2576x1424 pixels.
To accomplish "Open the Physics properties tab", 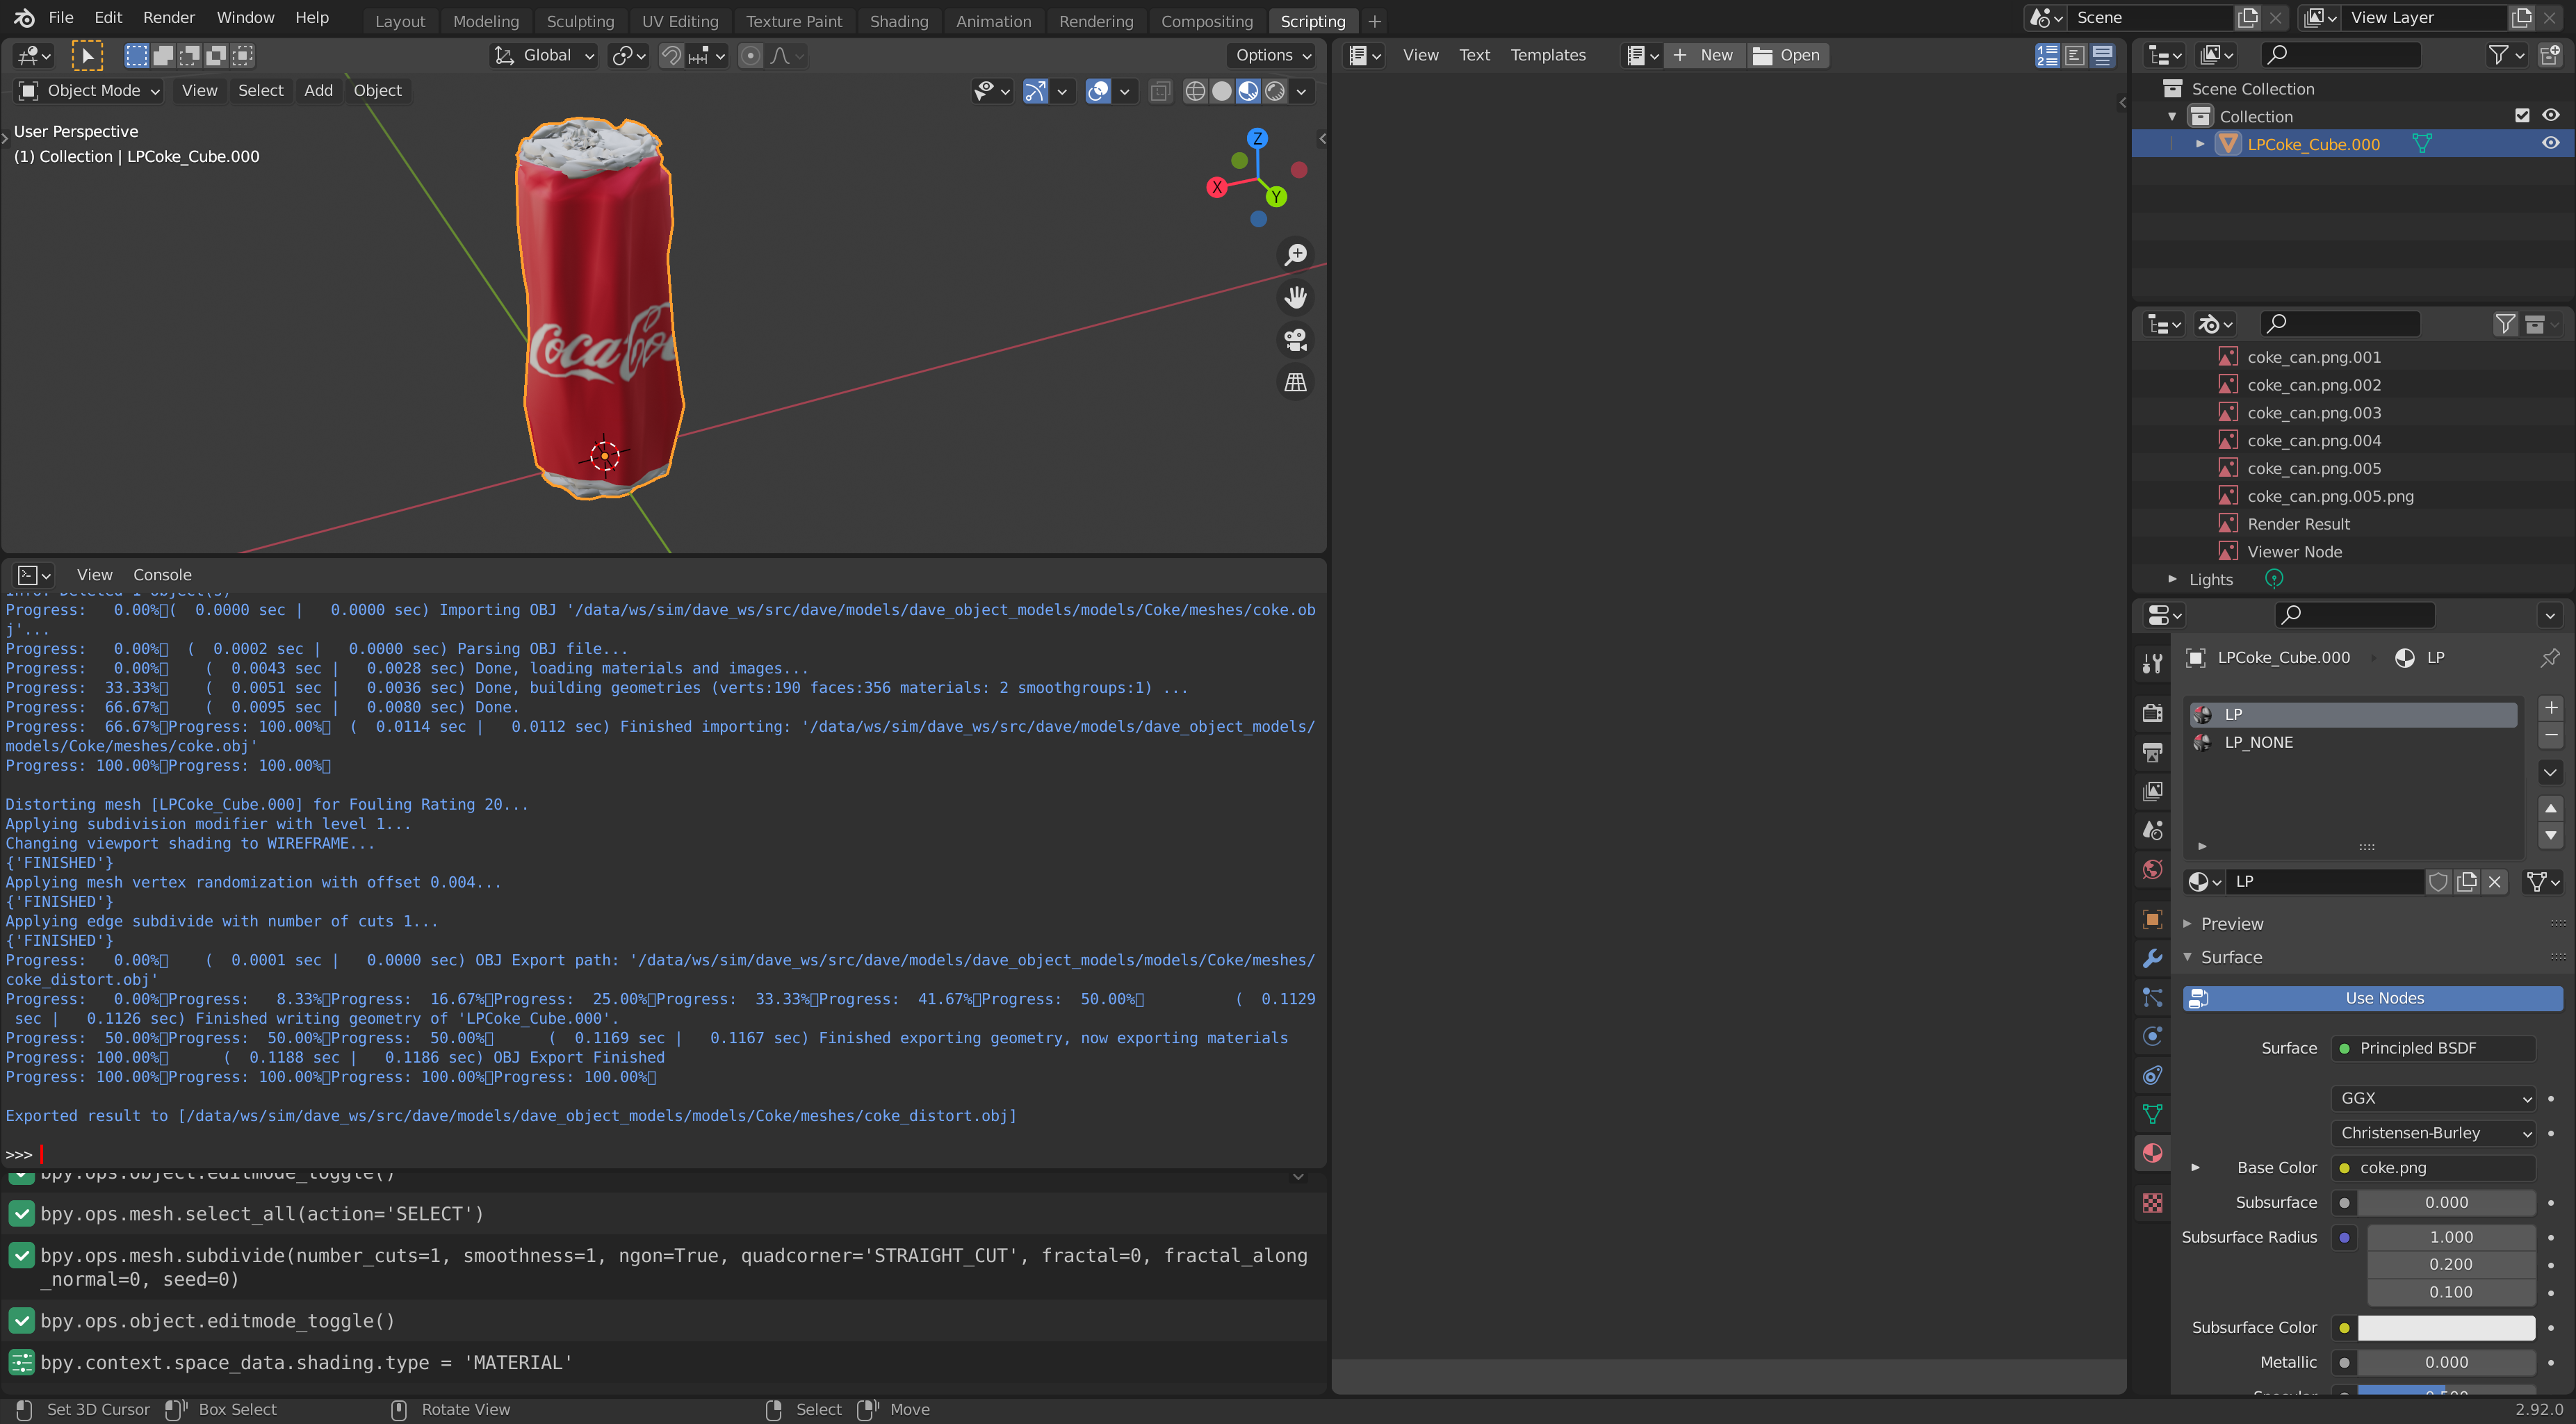I will pyautogui.click(x=2153, y=1036).
